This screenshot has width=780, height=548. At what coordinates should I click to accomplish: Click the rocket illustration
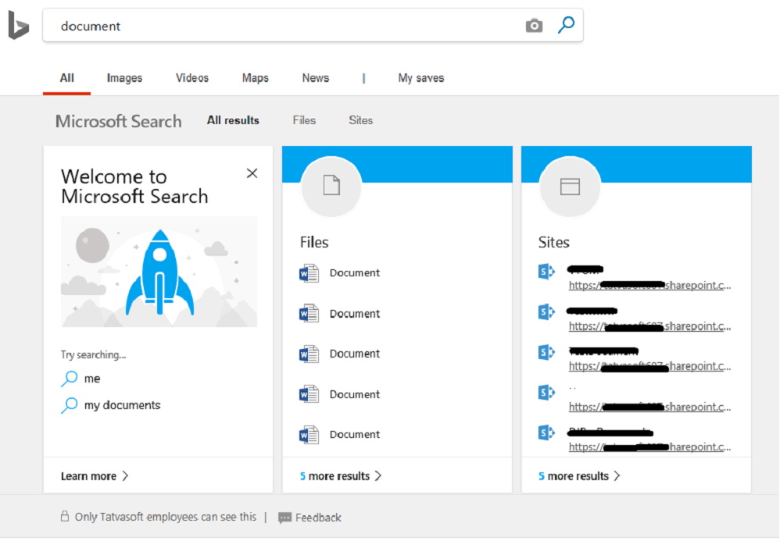(159, 271)
